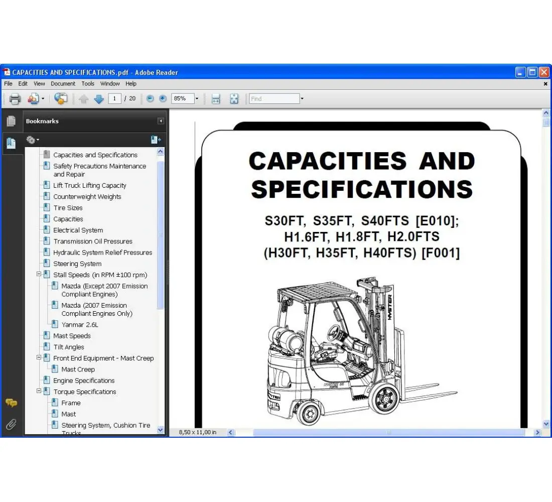Click the zoom out minus button

(150, 99)
